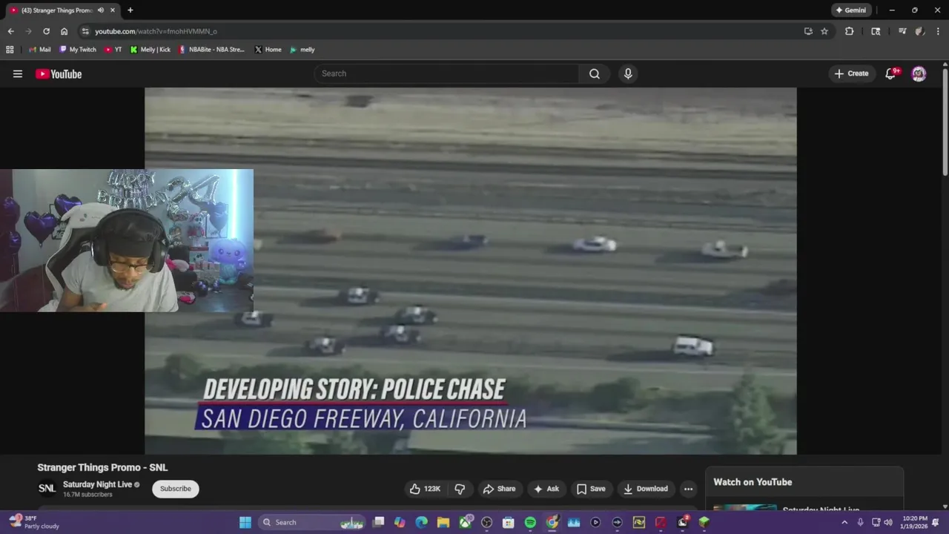Open the Chrome extensions puzzle icon
Image resolution: width=949 pixels, height=534 pixels.
point(850,31)
